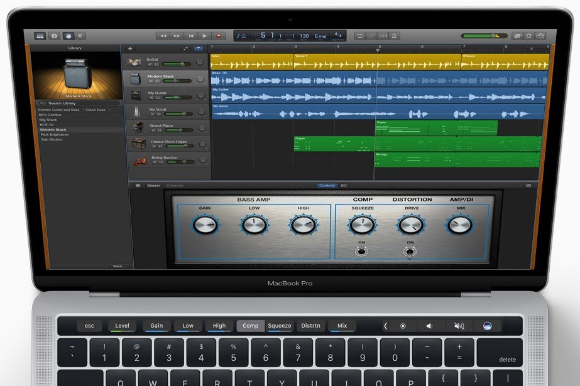This screenshot has width=580, height=386.
Task: Click the Quick Help question mark icon
Action: (x=54, y=36)
